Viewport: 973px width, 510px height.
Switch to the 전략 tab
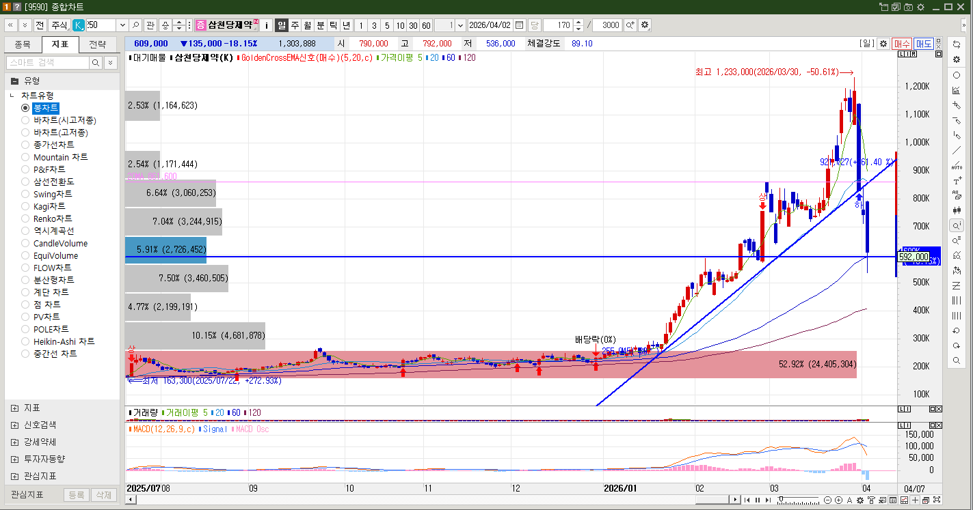(x=98, y=44)
